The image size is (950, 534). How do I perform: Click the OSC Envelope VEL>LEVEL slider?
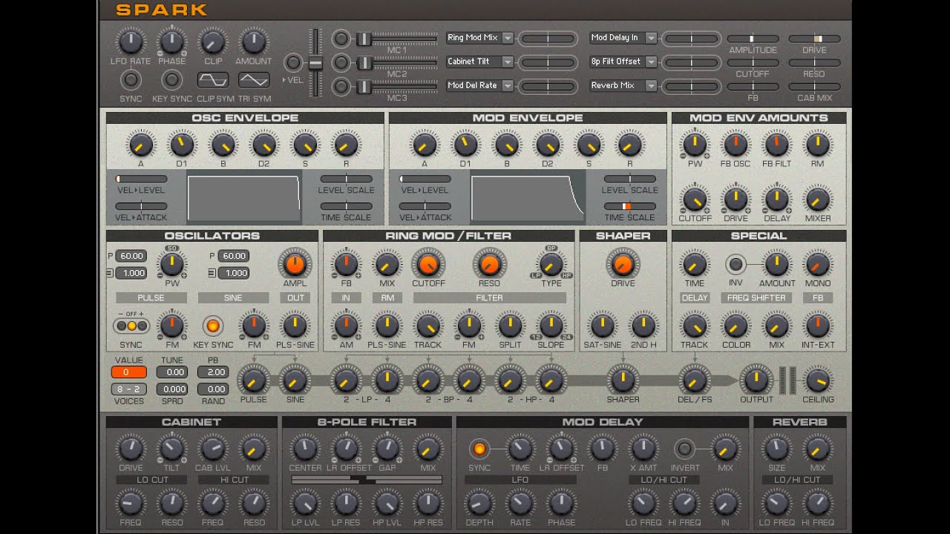click(x=141, y=179)
